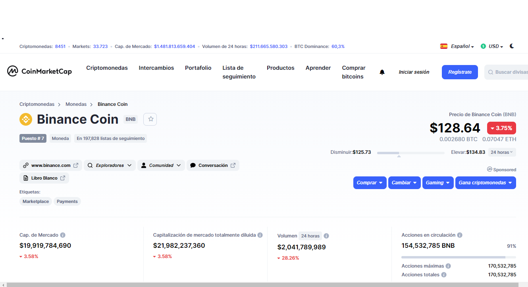Open the Comprar blue dropdown button
This screenshot has width=528, height=287.
370,183
